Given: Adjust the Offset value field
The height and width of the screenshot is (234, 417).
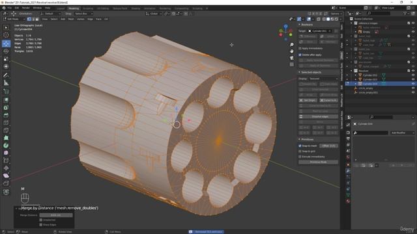Looking at the screenshot, I should pos(328,146).
